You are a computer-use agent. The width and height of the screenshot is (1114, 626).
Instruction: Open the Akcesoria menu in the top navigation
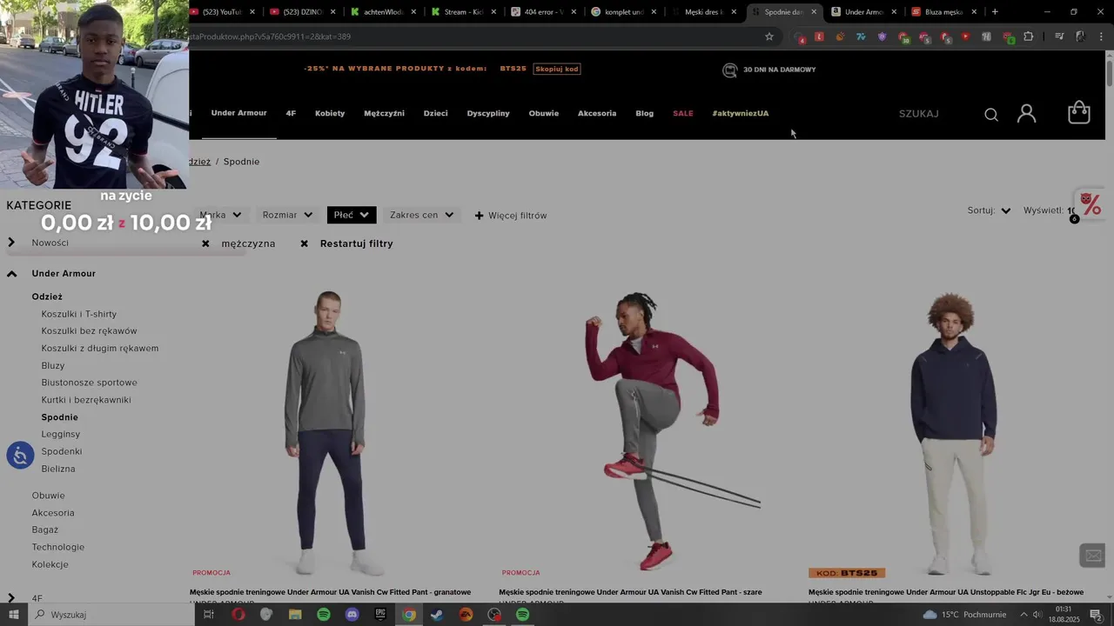coord(597,113)
